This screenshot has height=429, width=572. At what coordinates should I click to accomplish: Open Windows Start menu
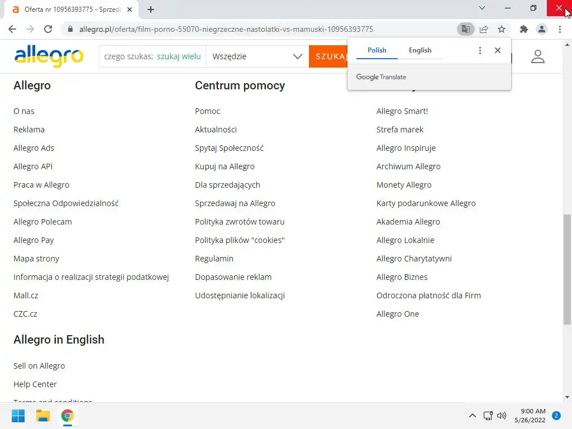click(x=18, y=416)
